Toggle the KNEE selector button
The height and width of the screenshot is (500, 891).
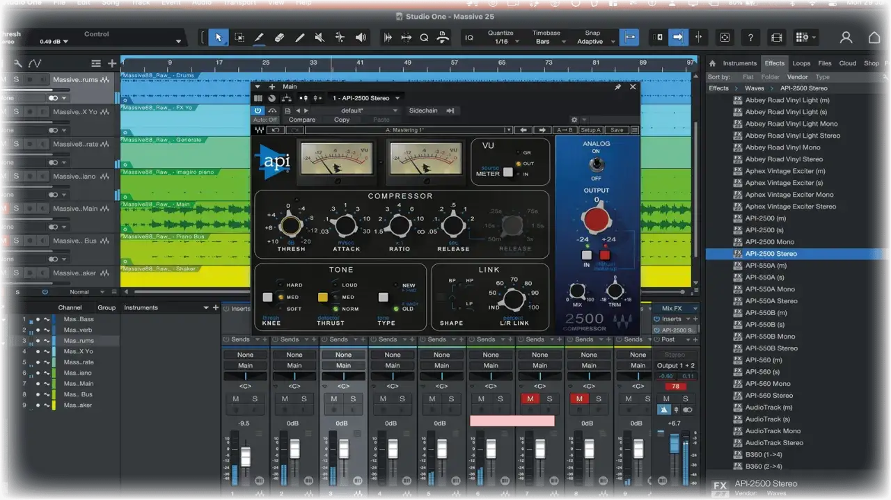click(267, 297)
